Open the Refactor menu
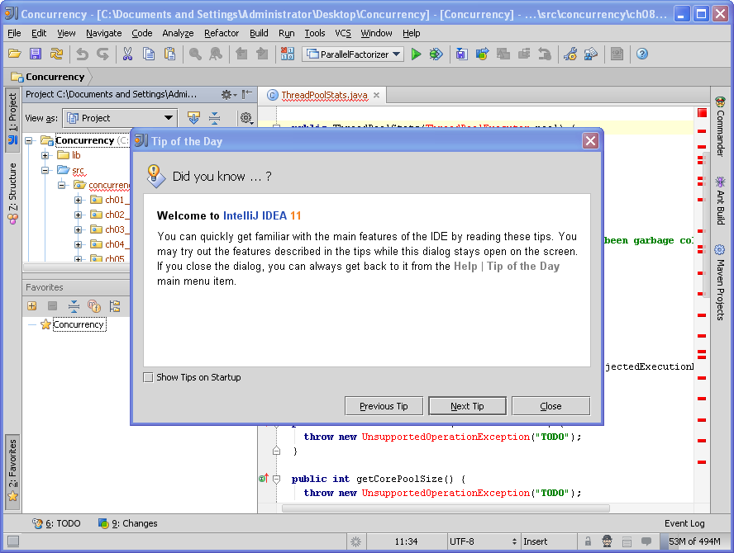The width and height of the screenshot is (734, 553). point(222,33)
